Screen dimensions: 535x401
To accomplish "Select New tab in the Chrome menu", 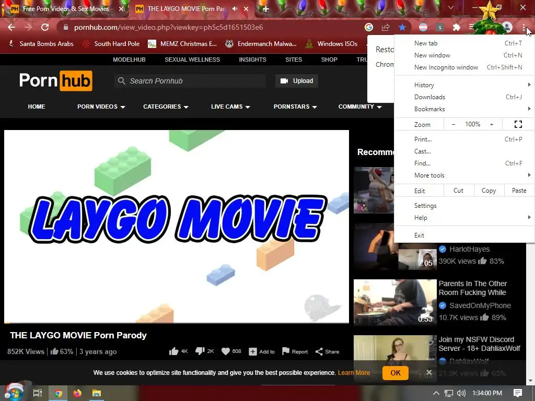I will tap(464, 43).
